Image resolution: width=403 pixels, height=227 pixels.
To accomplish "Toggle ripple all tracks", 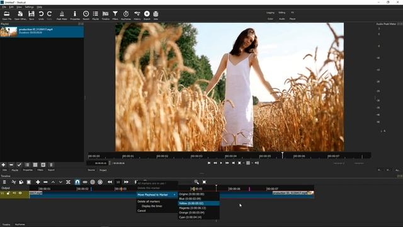I will tap(100, 182).
